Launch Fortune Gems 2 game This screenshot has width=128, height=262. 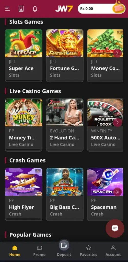coord(65,56)
